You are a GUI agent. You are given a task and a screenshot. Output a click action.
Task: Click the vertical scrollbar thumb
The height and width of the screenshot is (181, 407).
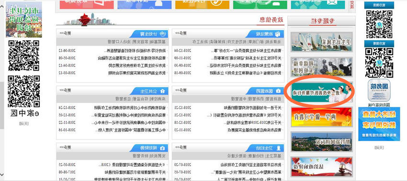click(x=2, y=105)
